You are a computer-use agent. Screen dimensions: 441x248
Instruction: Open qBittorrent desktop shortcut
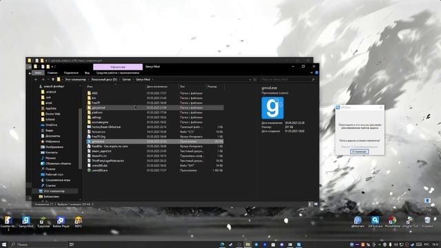(358, 222)
